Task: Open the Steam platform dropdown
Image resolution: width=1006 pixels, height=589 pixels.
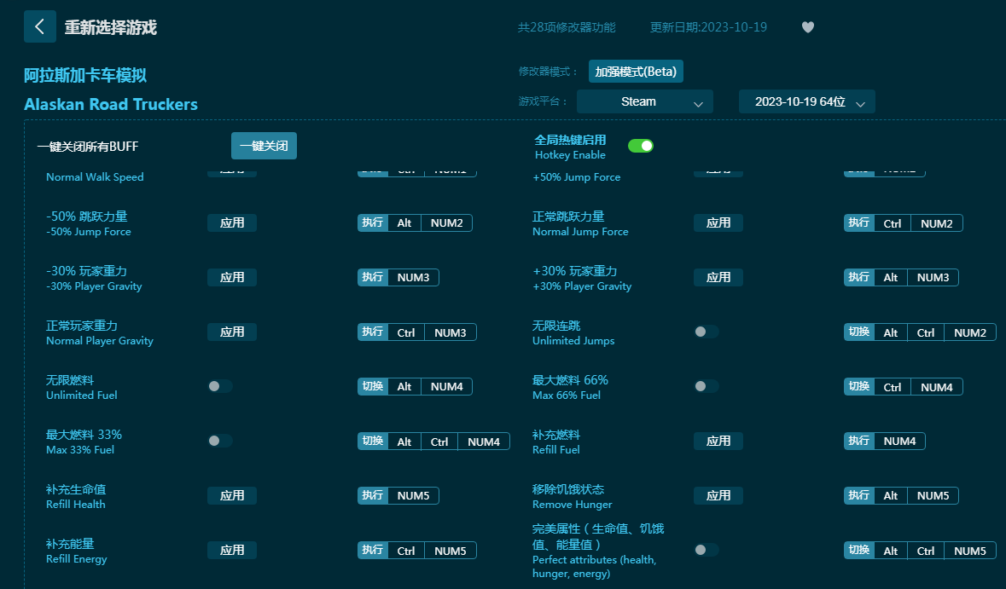Action: point(644,101)
